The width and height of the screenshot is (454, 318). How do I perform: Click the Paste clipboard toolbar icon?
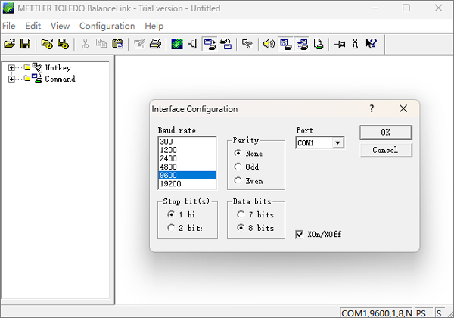pos(117,44)
